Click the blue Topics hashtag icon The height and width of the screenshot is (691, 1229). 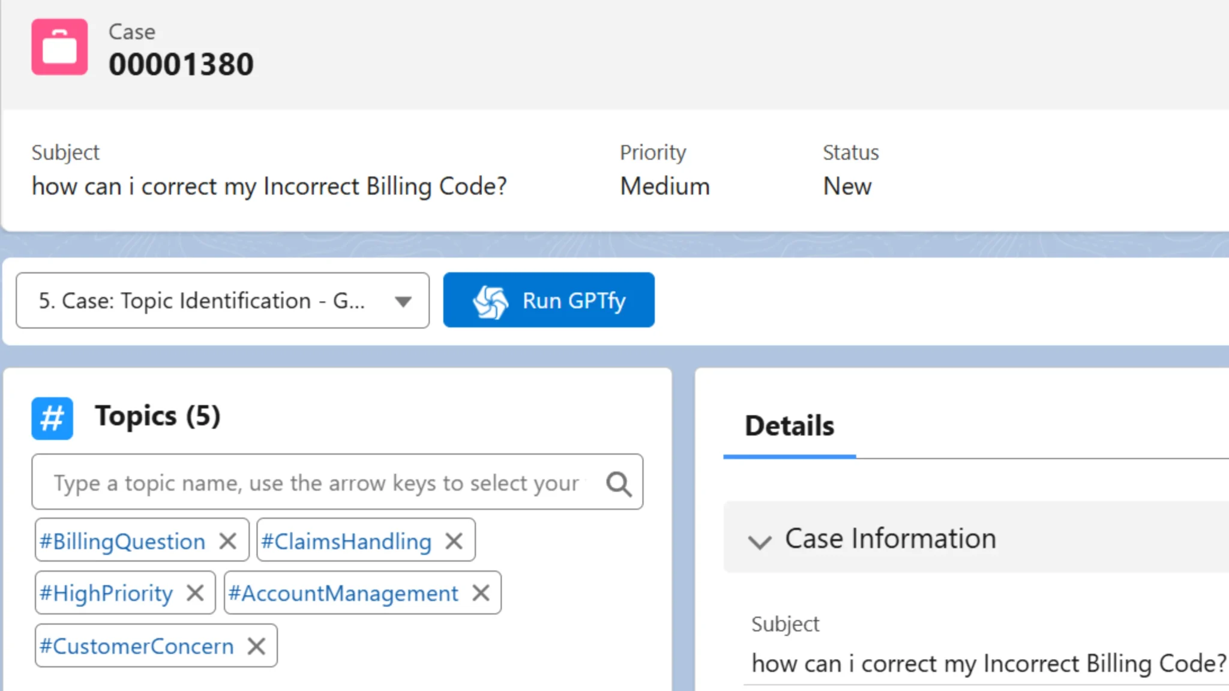52,418
